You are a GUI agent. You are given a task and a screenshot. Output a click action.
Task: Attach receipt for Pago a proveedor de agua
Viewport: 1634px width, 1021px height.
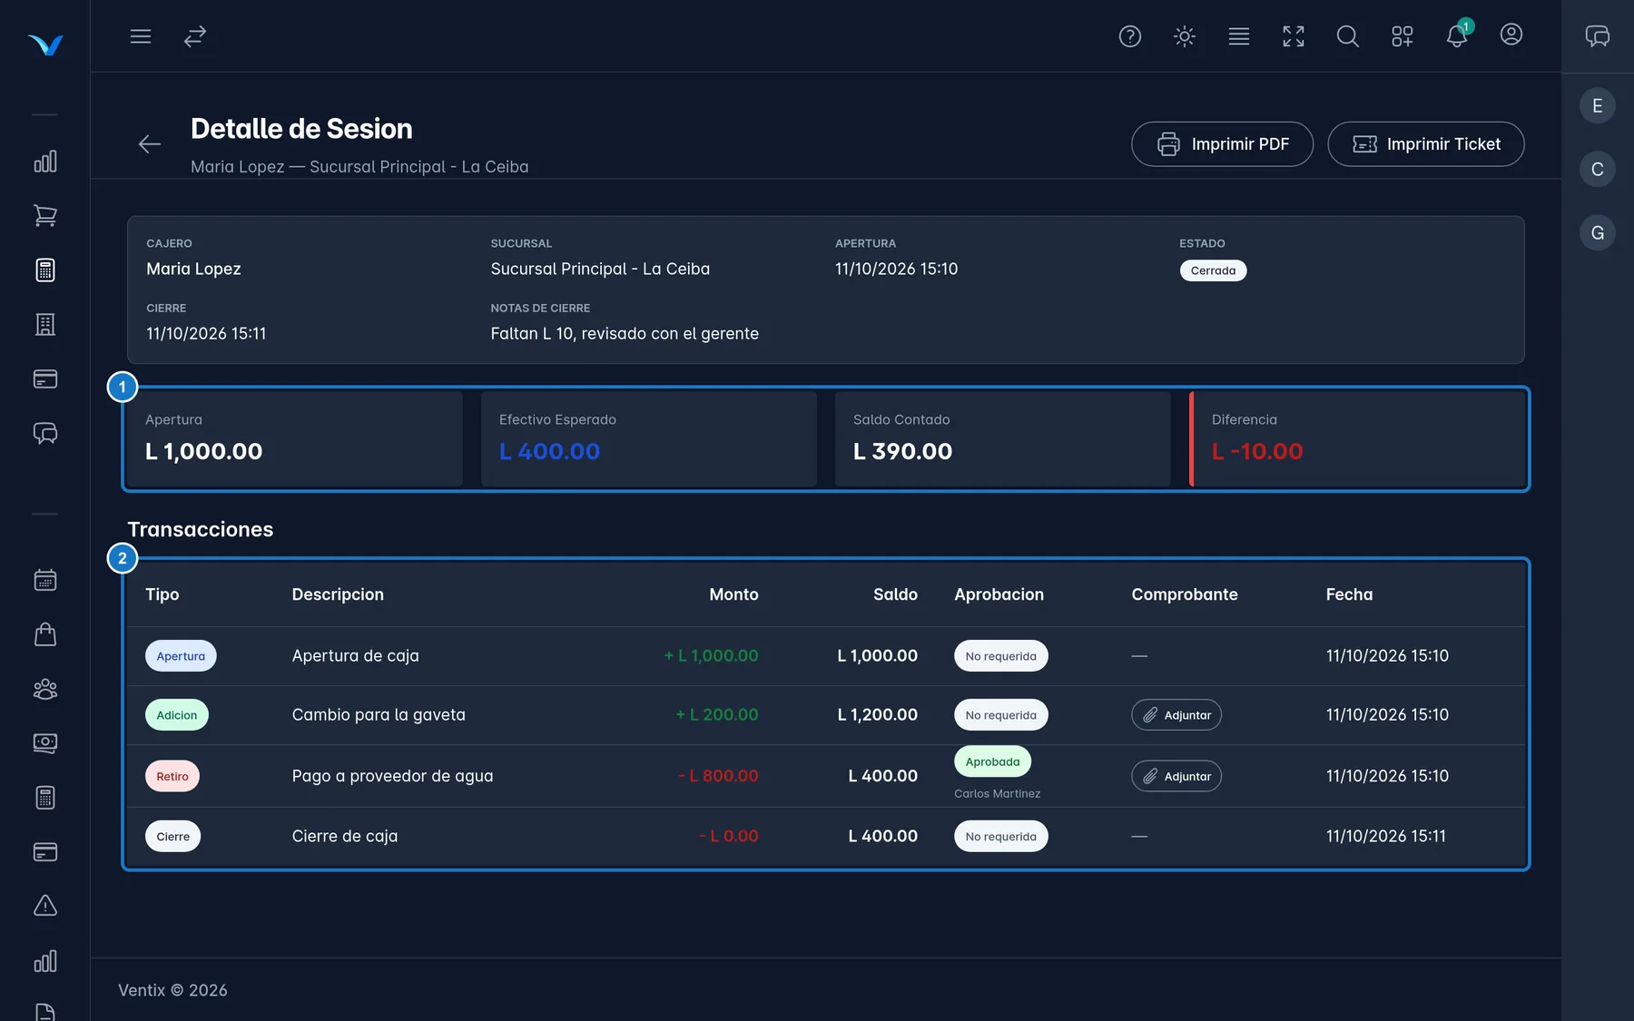[1176, 776]
